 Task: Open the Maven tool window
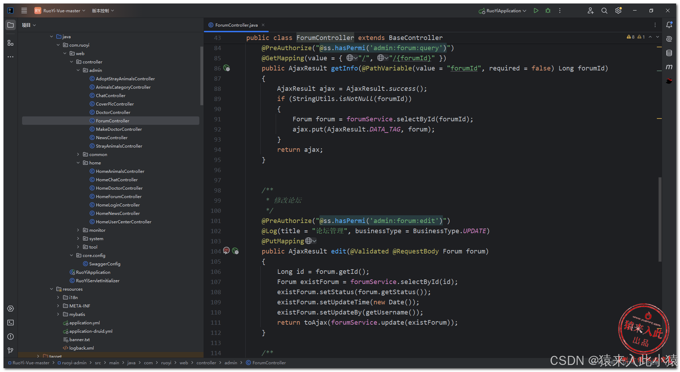[x=669, y=67]
